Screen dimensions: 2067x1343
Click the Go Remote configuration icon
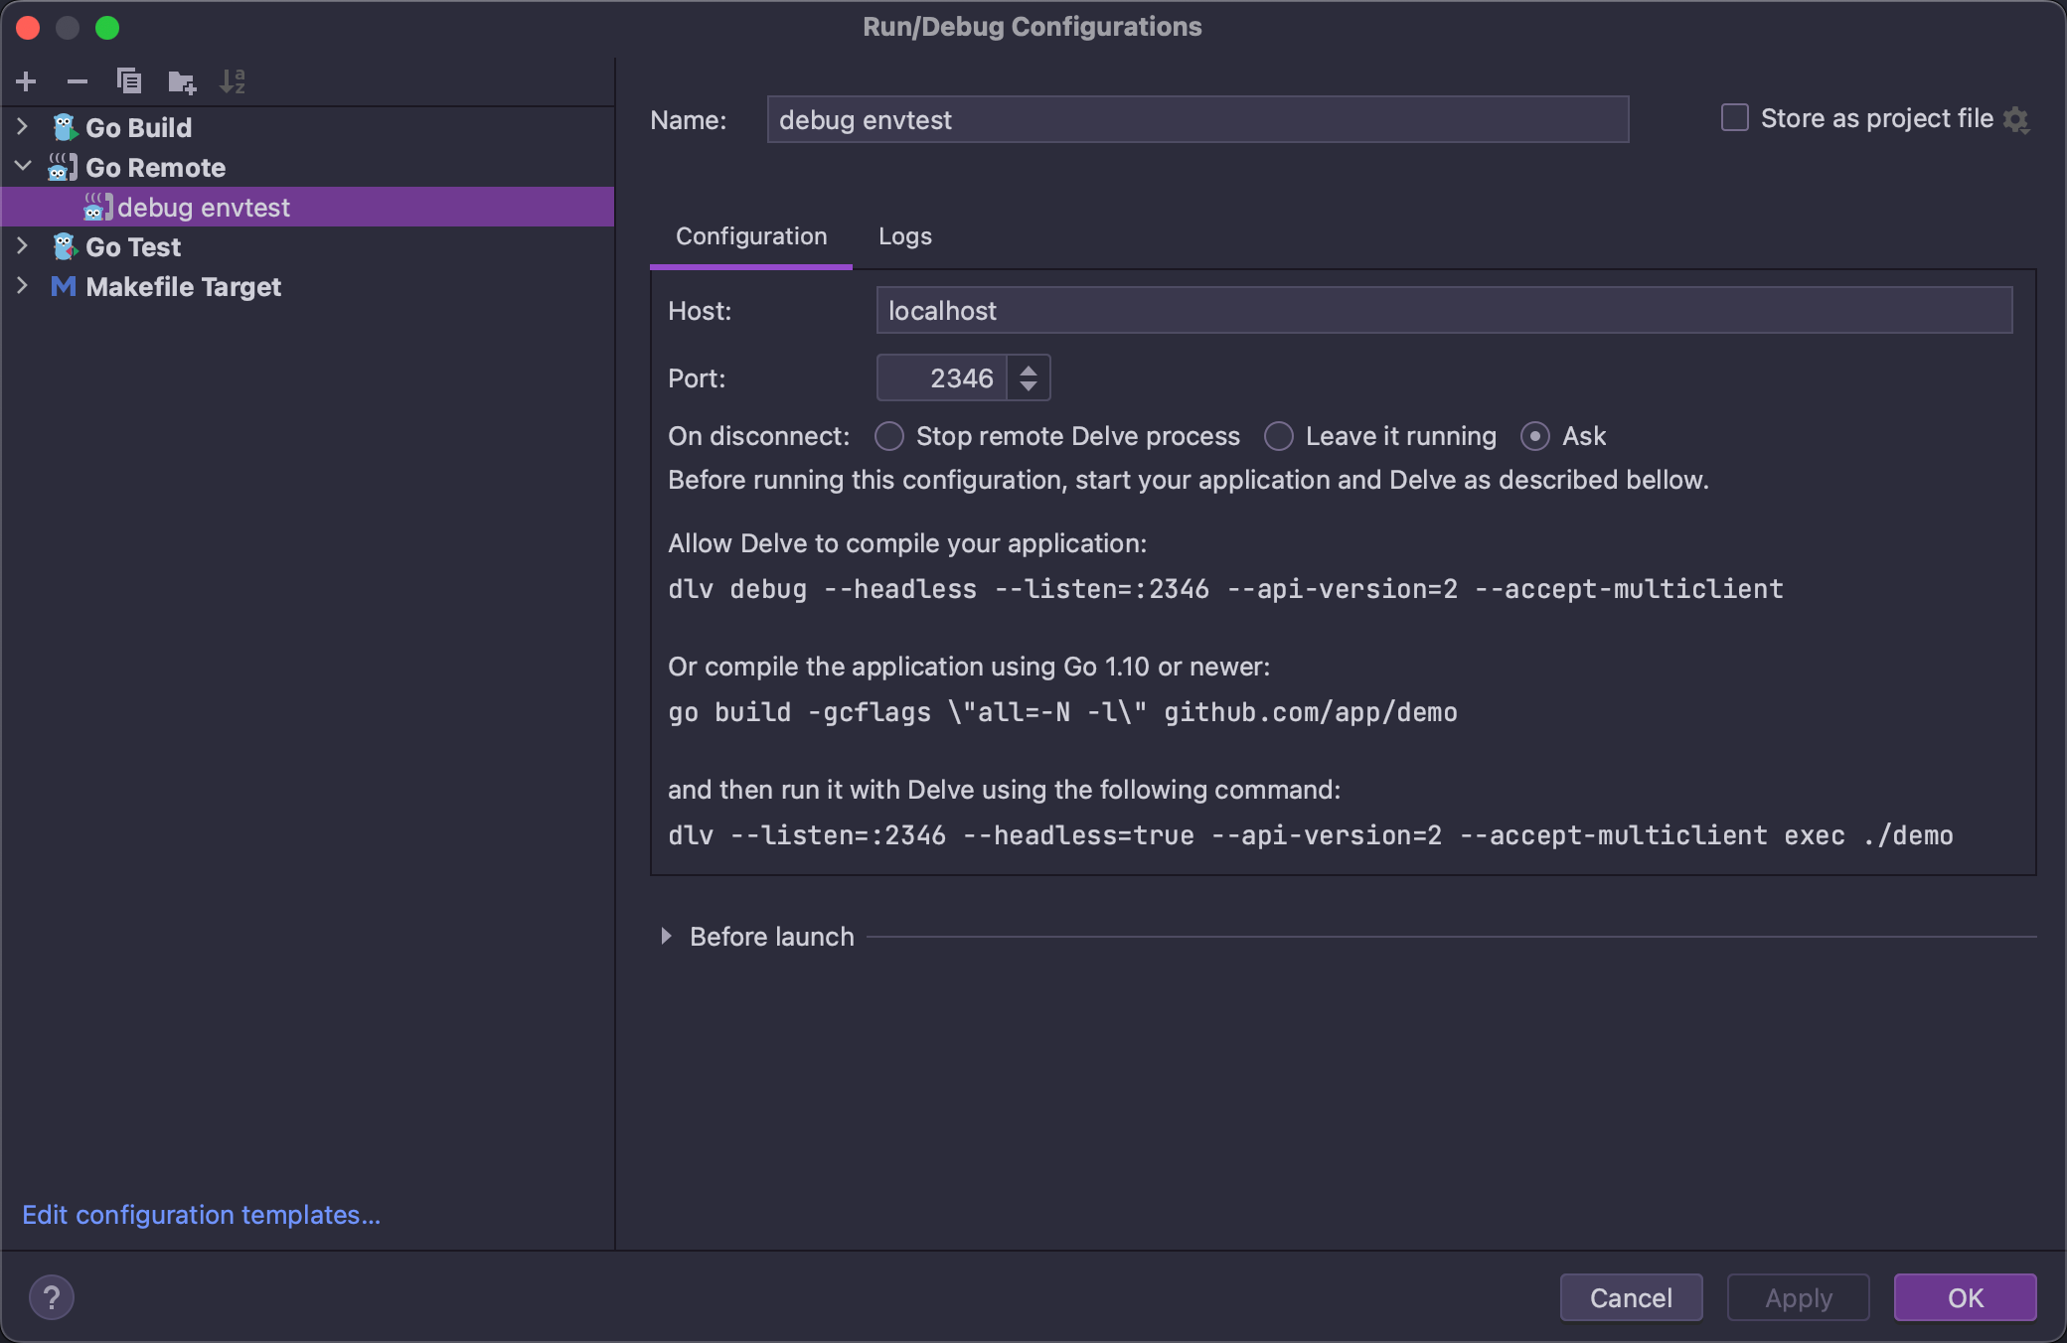pyautogui.click(x=61, y=166)
